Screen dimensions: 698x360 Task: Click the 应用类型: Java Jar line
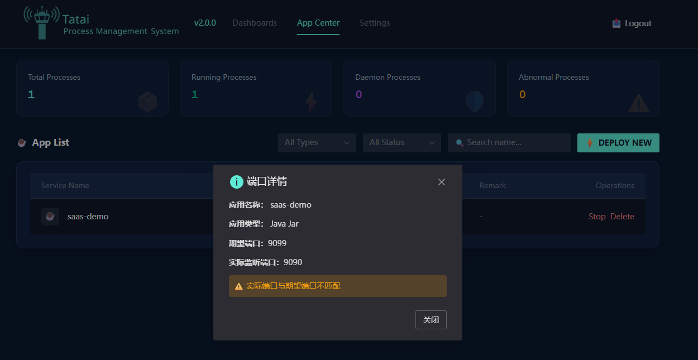264,224
